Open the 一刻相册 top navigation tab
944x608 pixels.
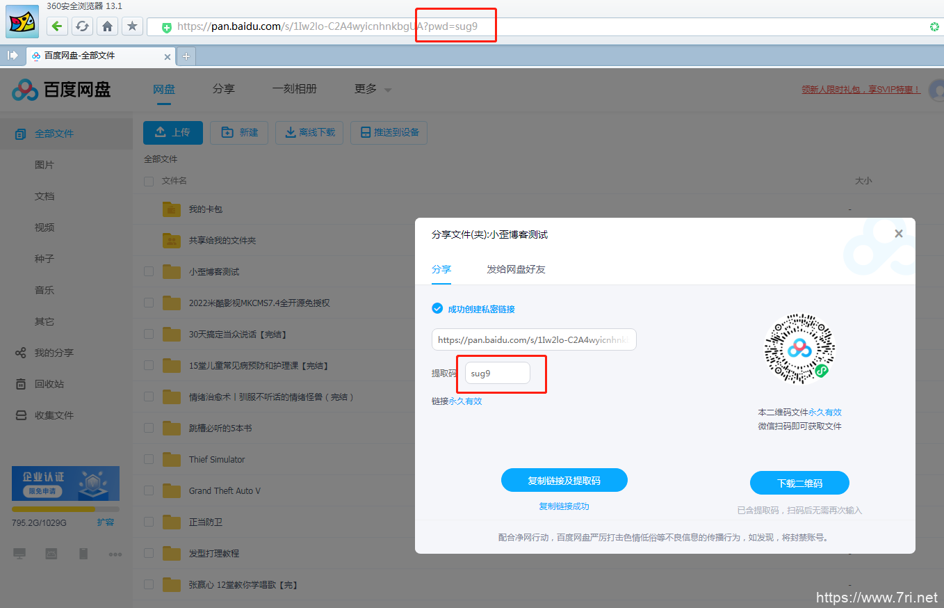pos(295,89)
